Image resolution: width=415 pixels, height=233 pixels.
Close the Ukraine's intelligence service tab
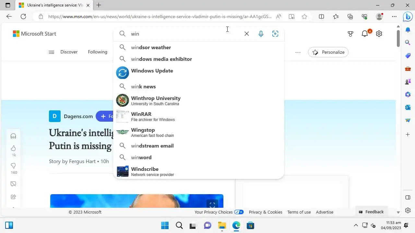point(88,5)
